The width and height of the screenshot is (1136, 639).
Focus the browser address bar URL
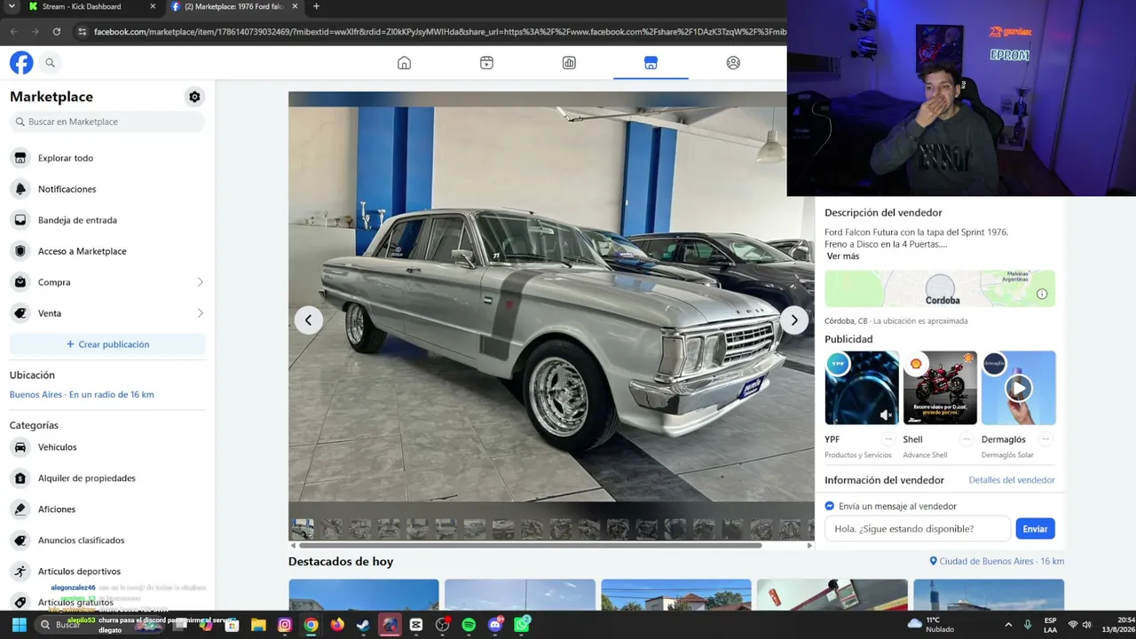click(439, 32)
